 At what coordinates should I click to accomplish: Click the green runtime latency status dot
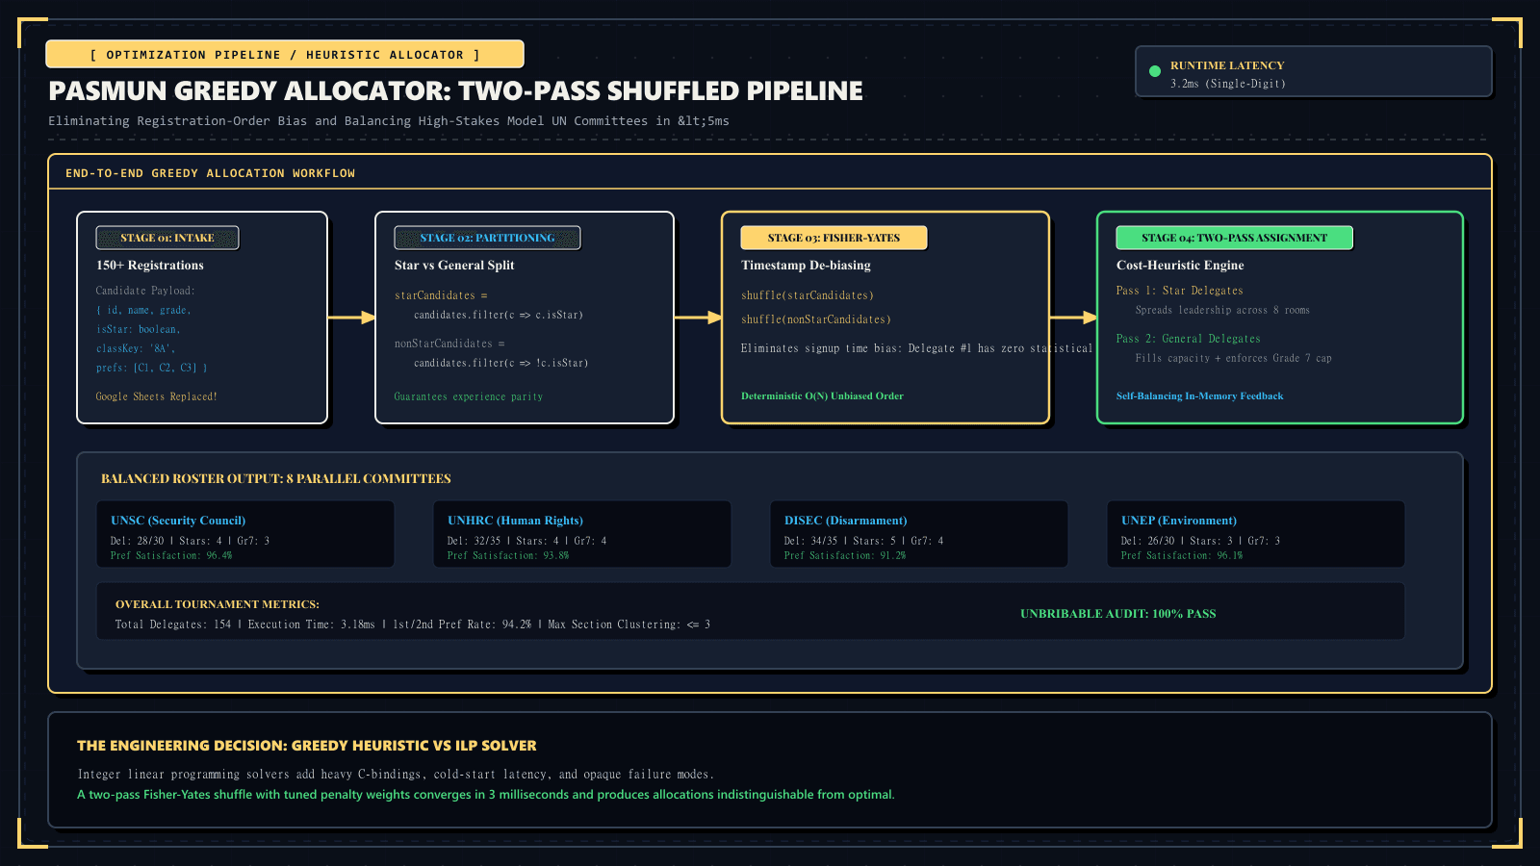[1155, 71]
